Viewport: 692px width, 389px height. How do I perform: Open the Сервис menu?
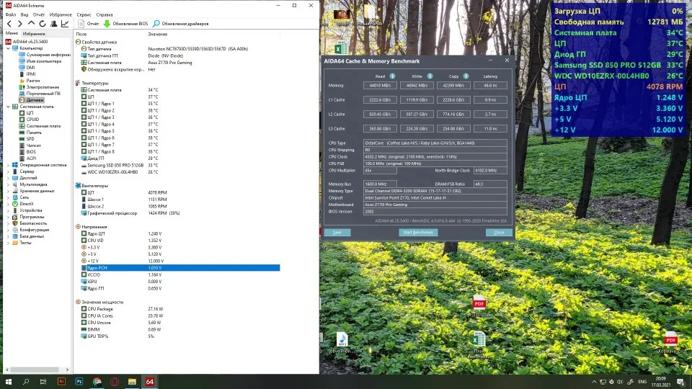(84, 14)
